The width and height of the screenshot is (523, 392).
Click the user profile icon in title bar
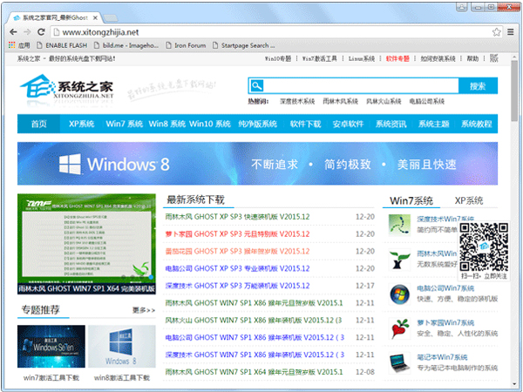click(461, 7)
